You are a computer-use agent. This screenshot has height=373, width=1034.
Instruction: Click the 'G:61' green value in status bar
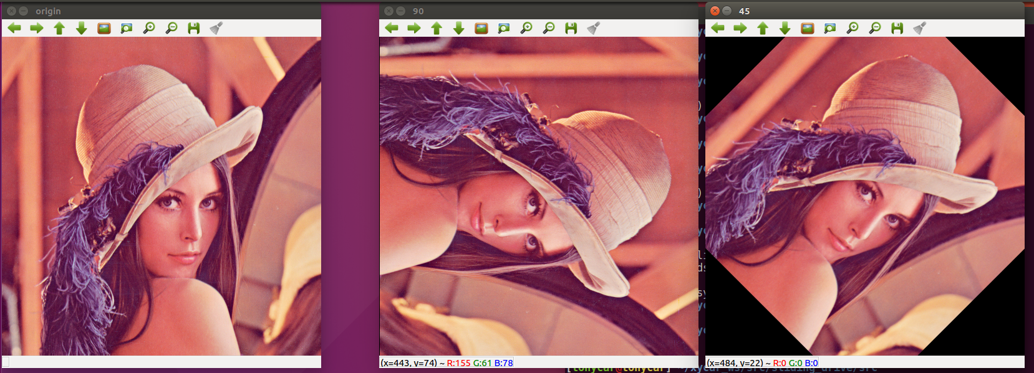coord(483,363)
